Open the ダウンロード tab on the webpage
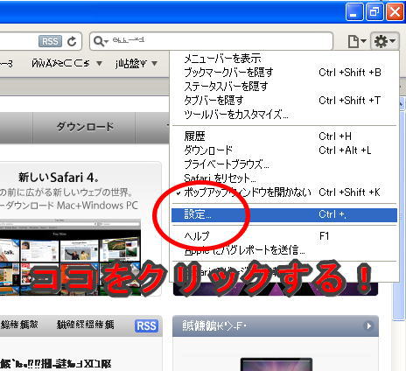The height and width of the screenshot is (371, 406). (x=84, y=127)
